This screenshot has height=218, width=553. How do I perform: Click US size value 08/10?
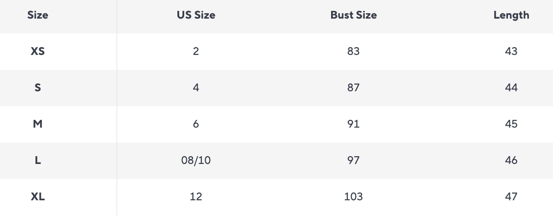pyautogui.click(x=196, y=160)
